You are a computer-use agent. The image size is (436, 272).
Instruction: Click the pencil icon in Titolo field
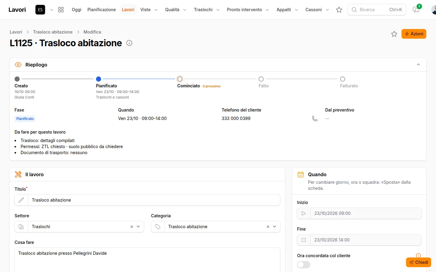tap(21, 200)
